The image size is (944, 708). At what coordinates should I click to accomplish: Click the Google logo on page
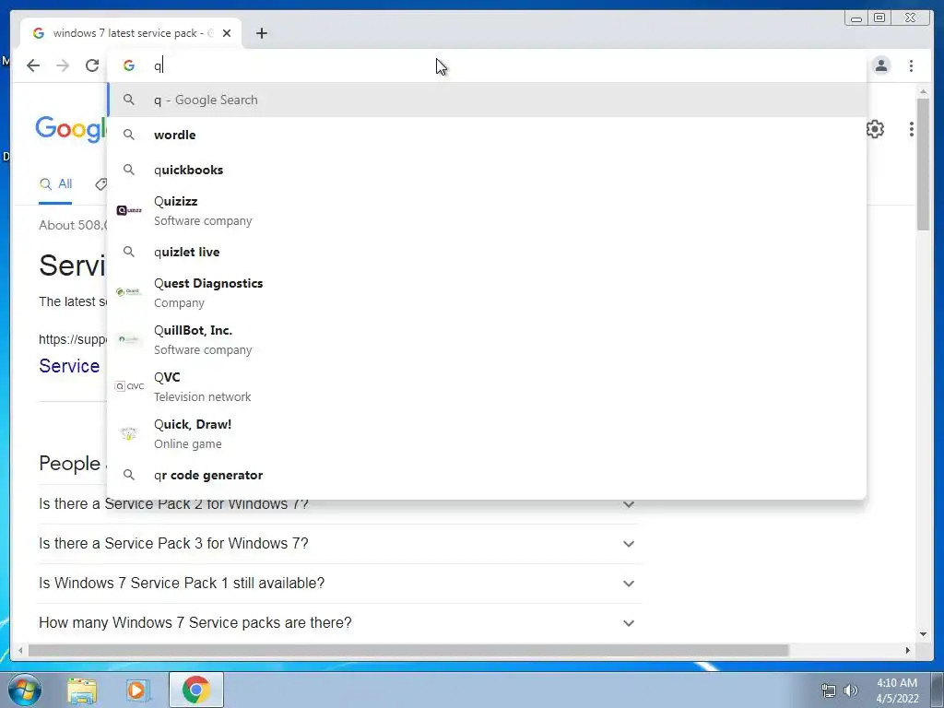pos(71,129)
